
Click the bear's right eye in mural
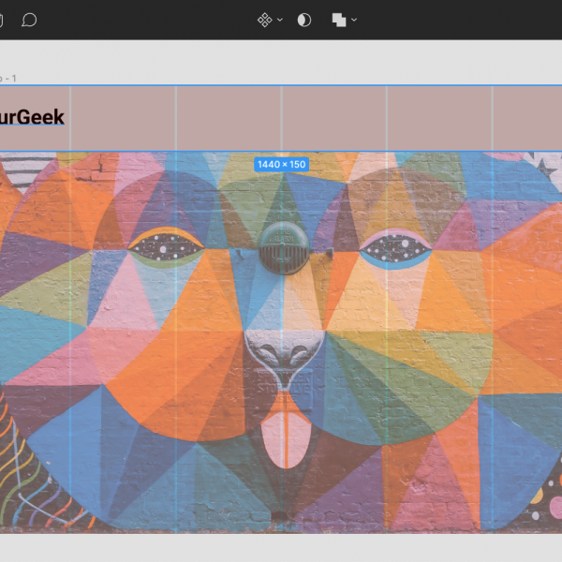coord(394,248)
